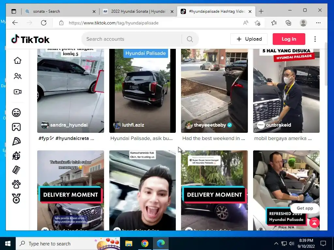Viewport: 334px width, 250px height.
Task: Open sandra_hyundai username link
Action: (x=69, y=125)
